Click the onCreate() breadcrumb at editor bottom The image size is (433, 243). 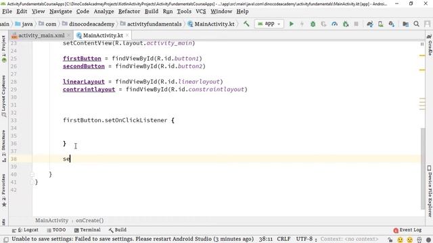[x=90, y=221]
